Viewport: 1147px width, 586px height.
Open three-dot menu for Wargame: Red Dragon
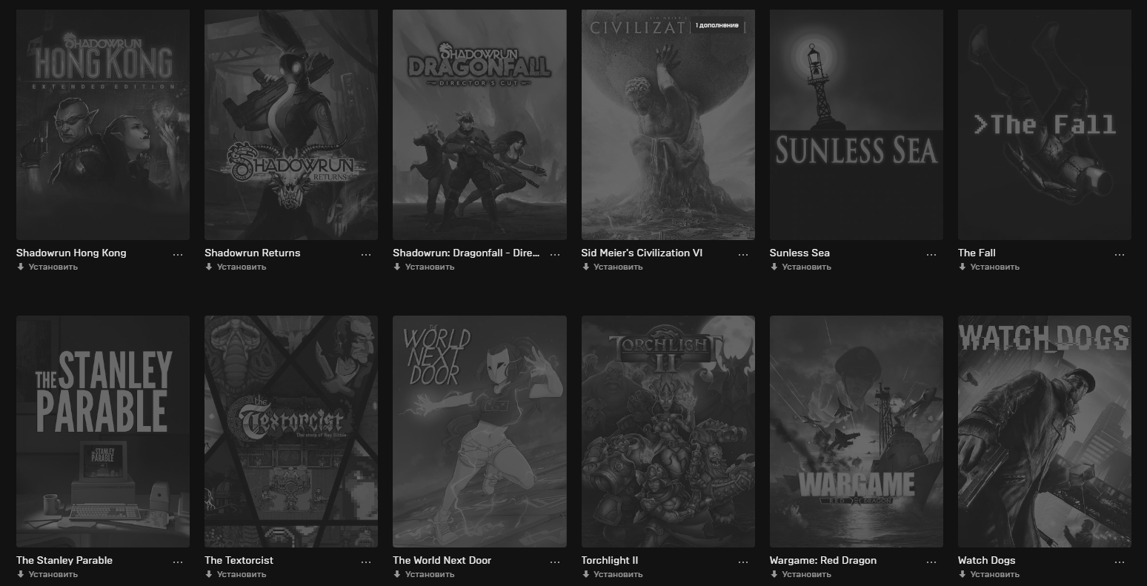tap(931, 562)
